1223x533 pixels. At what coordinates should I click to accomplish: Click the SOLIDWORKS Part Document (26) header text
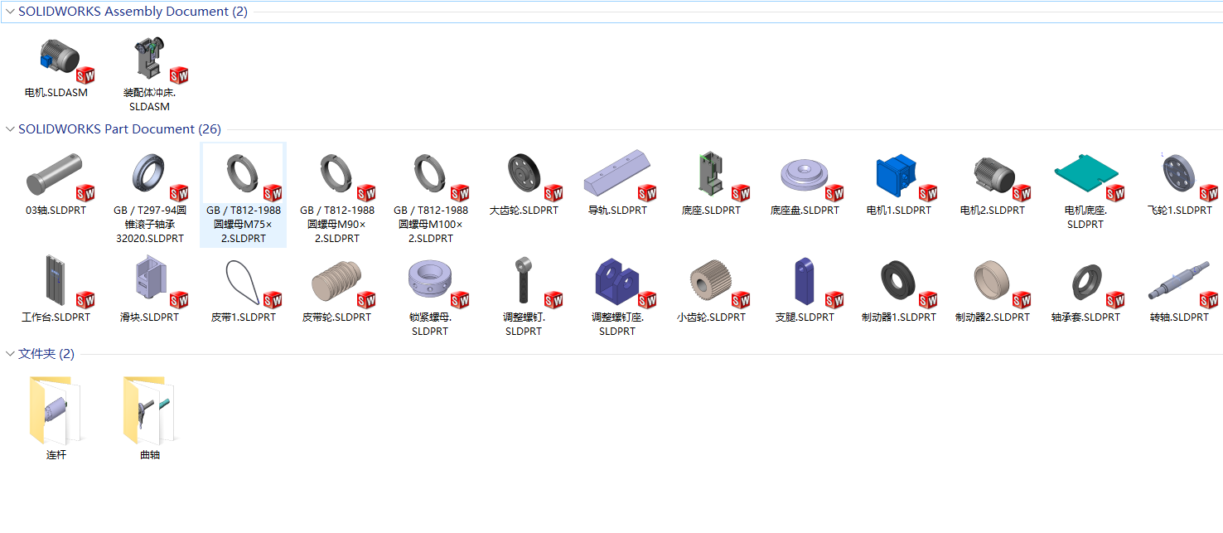119,129
